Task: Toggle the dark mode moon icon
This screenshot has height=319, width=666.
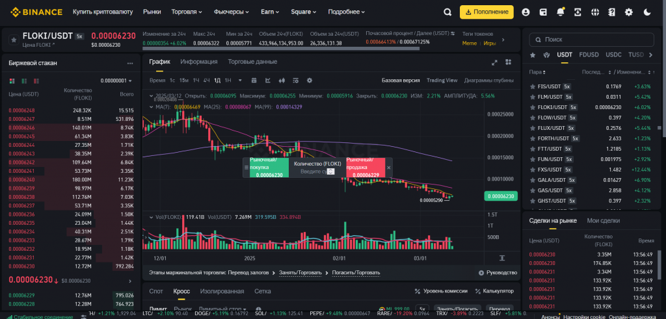Action: click(647, 12)
